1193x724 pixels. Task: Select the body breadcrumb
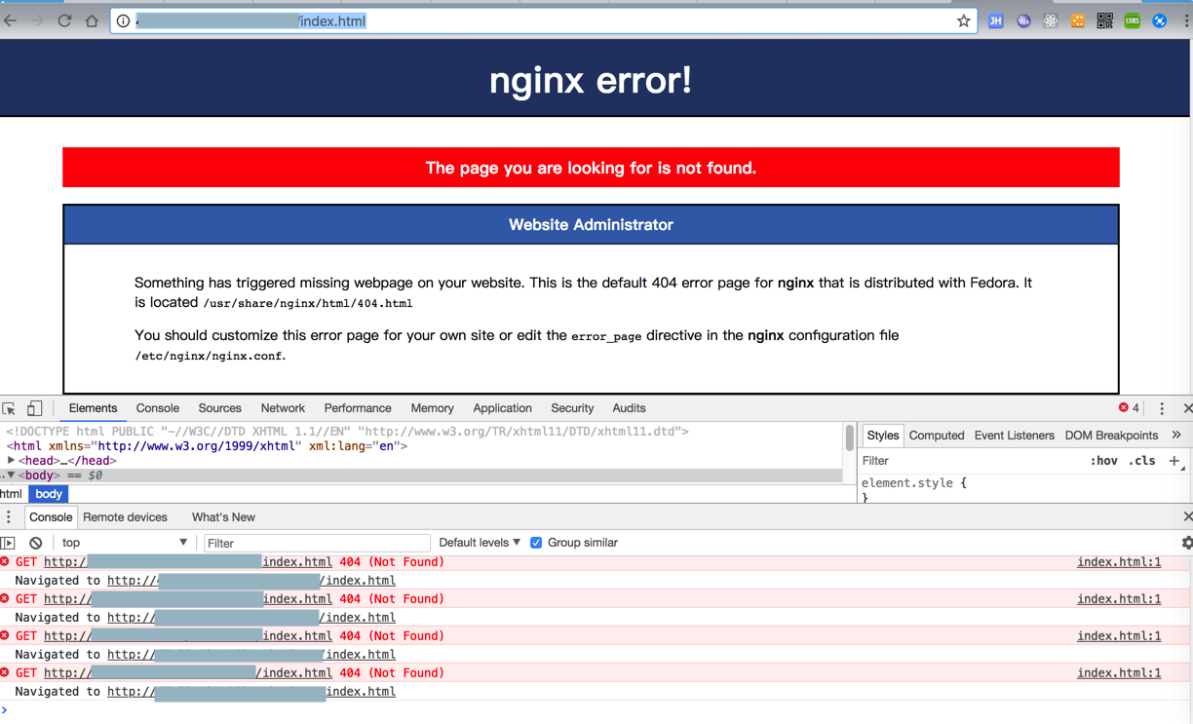coord(49,494)
